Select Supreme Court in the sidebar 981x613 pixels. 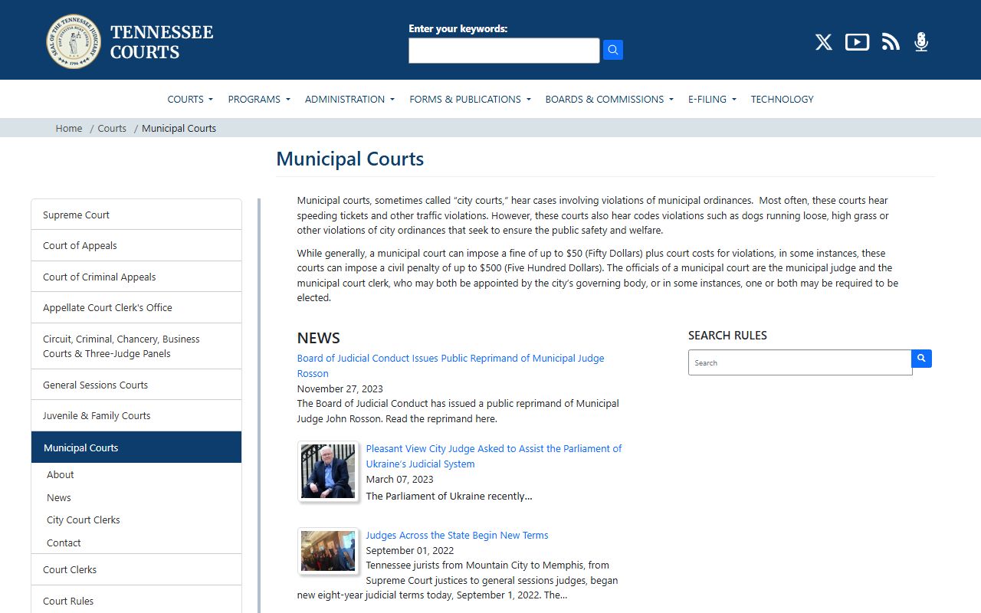point(136,215)
